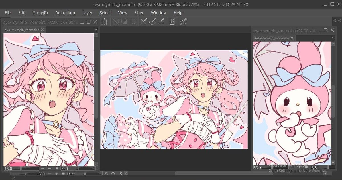Rotate main canvas right

[113, 173]
